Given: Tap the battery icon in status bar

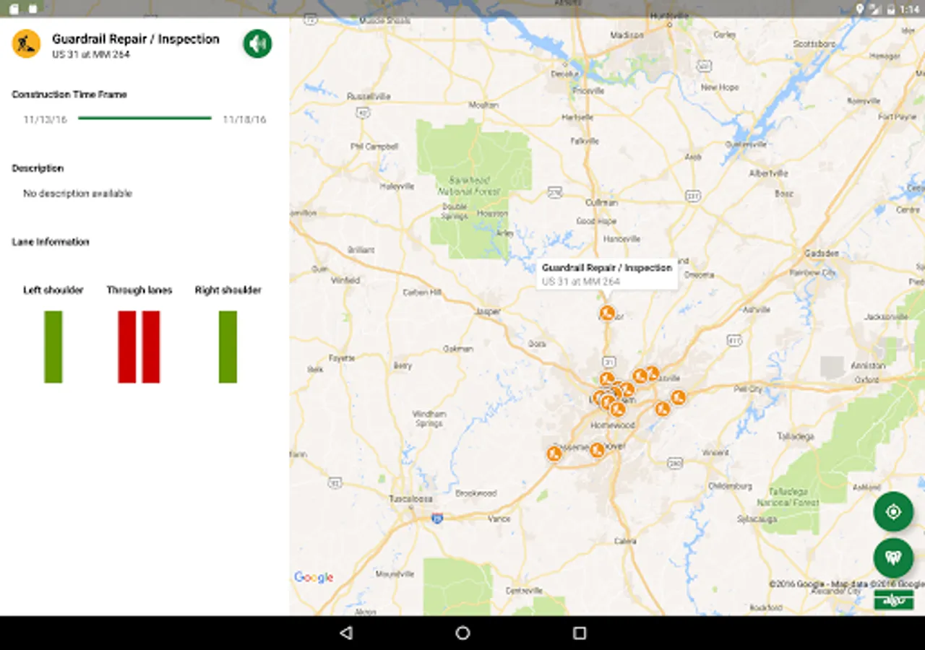Looking at the screenshot, I should tap(892, 9).
